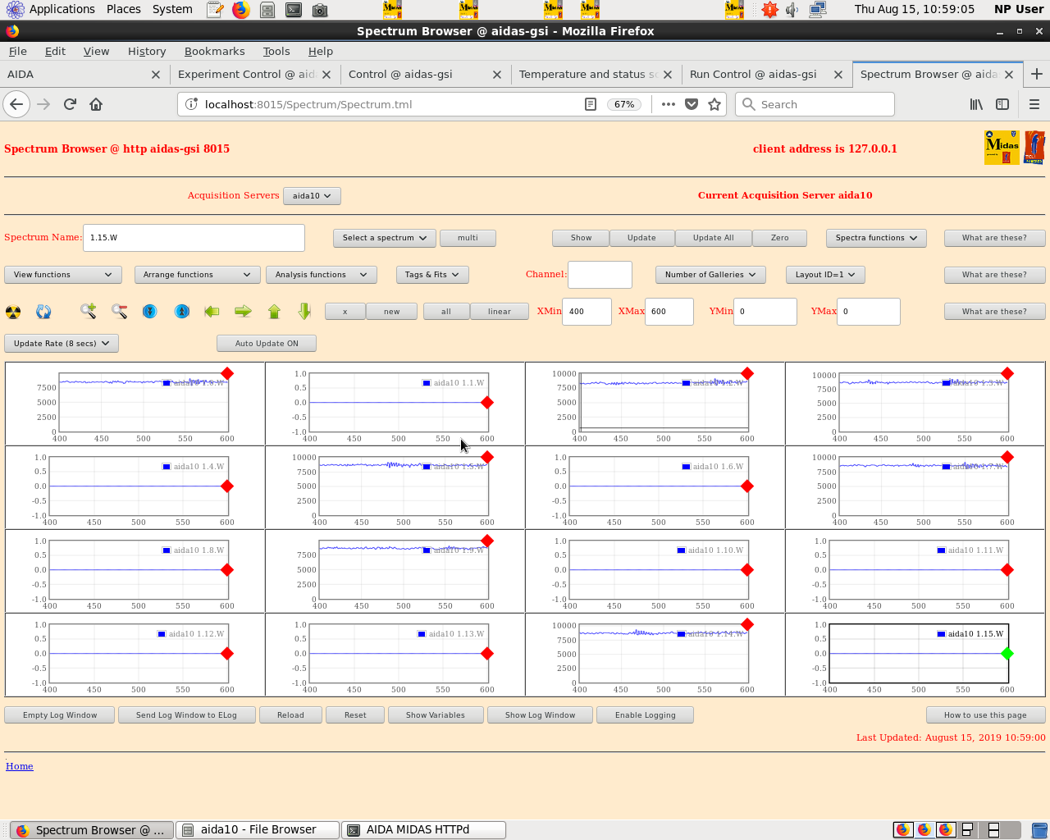Click the green up arrow icon
This screenshot has width=1050, height=840.
(x=274, y=311)
